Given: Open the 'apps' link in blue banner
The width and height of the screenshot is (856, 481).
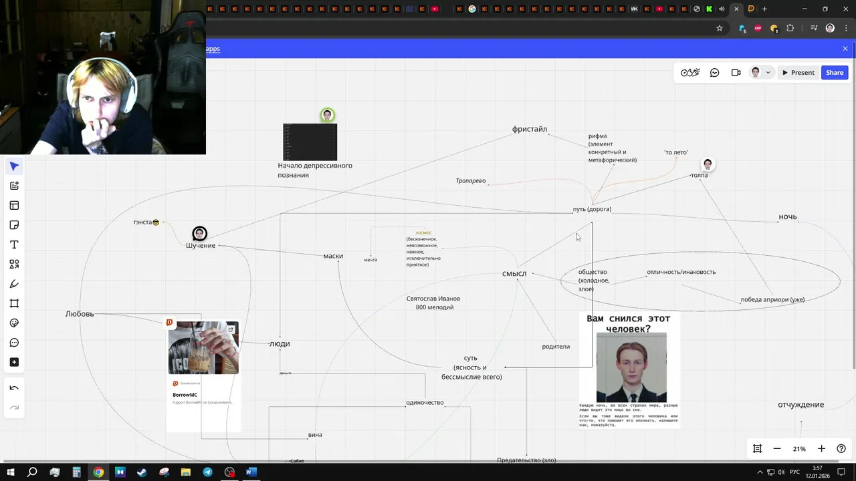Looking at the screenshot, I should coord(213,49).
